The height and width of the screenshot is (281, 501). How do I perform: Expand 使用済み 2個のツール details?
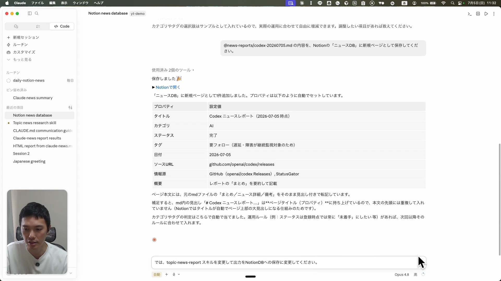(173, 70)
